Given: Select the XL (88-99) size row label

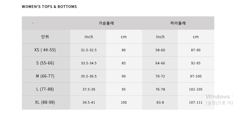Looking at the screenshot, I should [45, 102].
